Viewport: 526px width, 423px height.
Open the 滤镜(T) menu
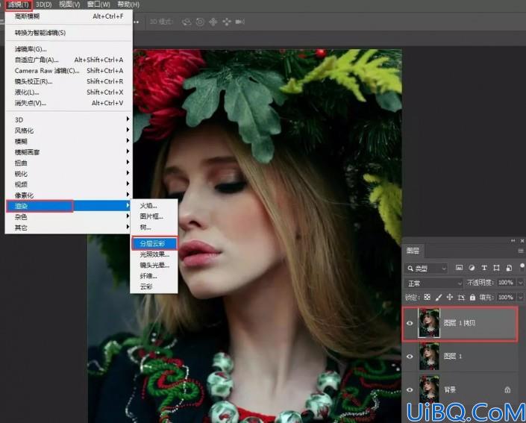click(19, 4)
